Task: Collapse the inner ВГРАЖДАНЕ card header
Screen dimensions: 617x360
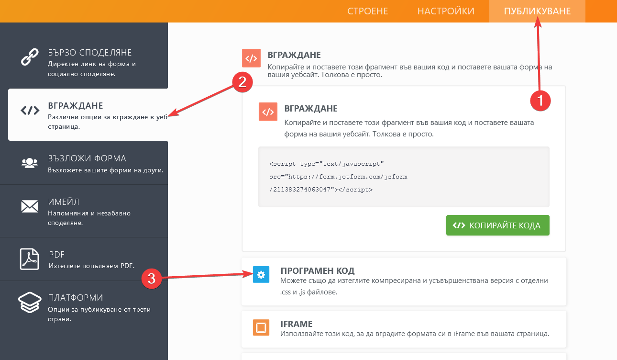Action: 311,109
